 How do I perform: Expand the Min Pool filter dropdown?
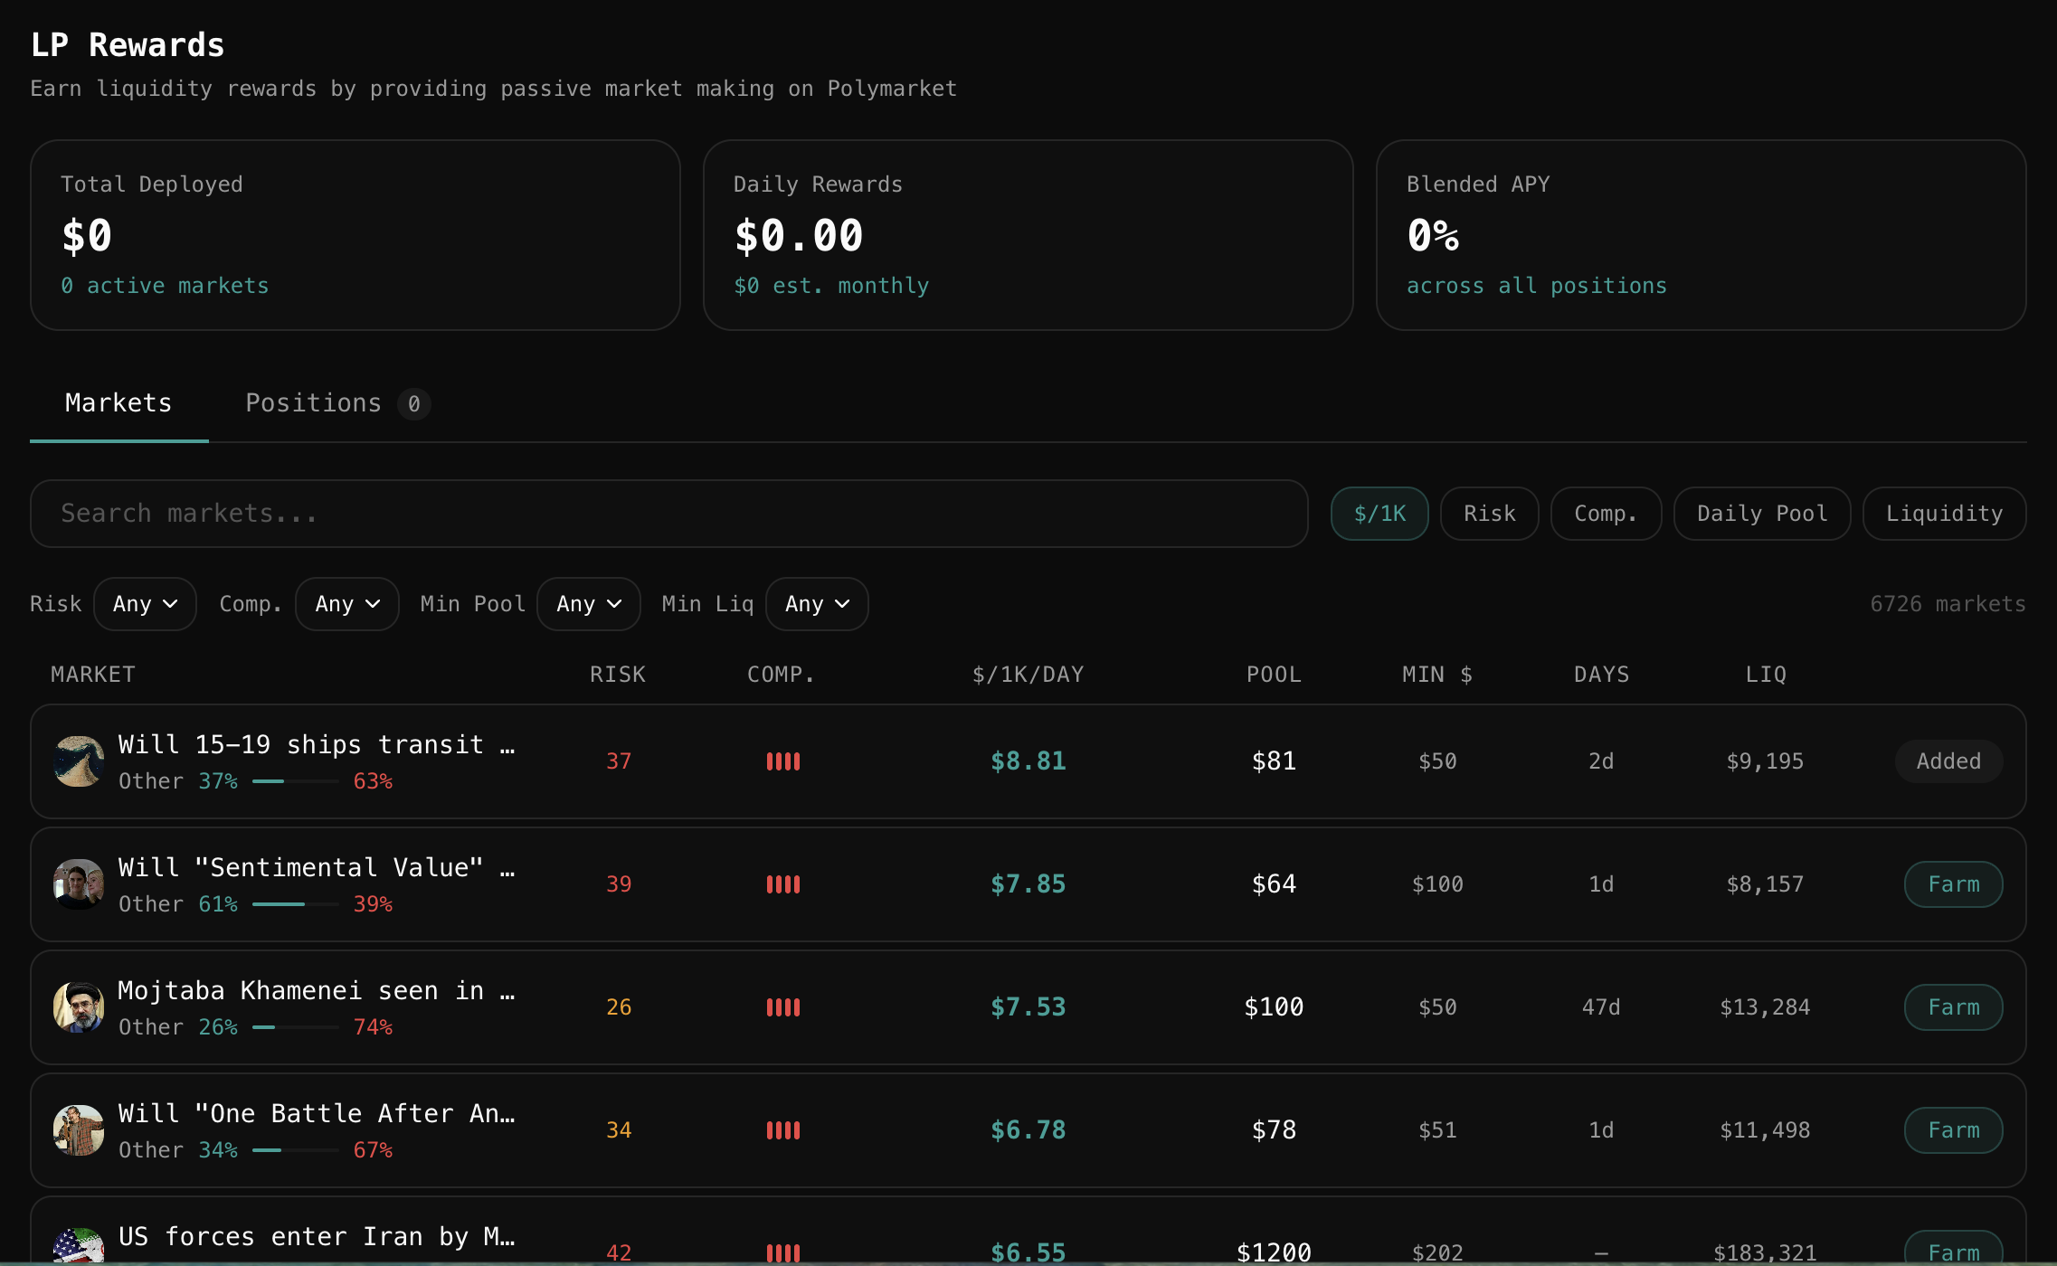[588, 604]
